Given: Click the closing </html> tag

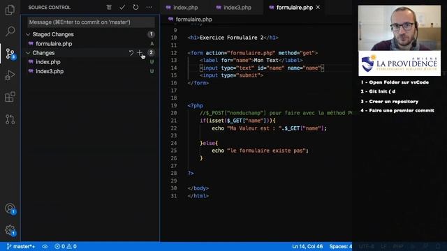Looking at the screenshot, I should (x=198, y=196).
